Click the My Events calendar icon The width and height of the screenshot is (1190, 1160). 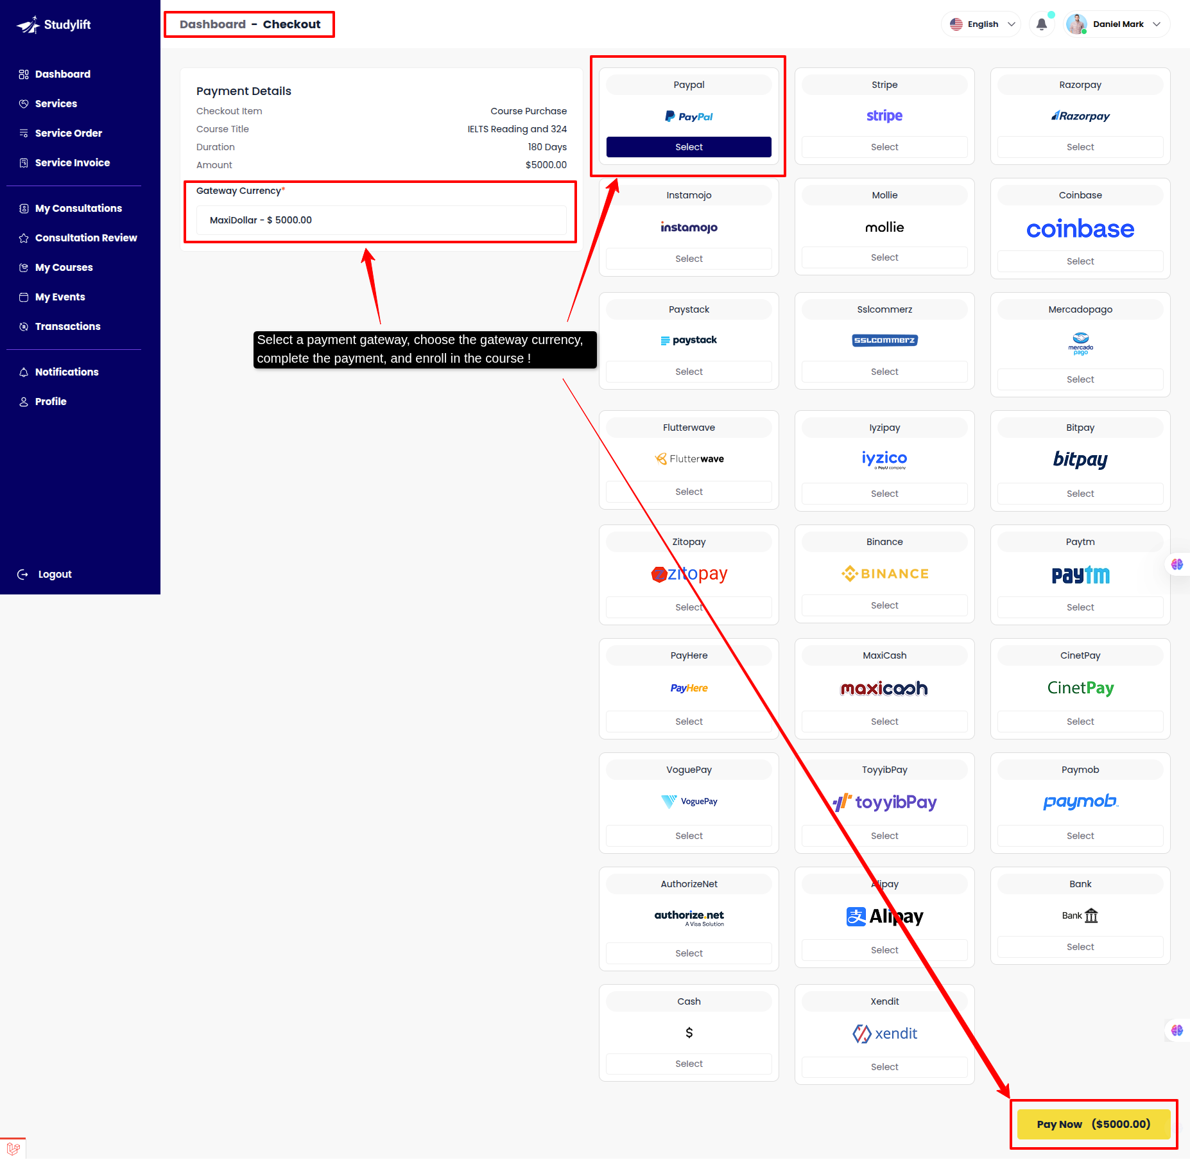point(24,297)
